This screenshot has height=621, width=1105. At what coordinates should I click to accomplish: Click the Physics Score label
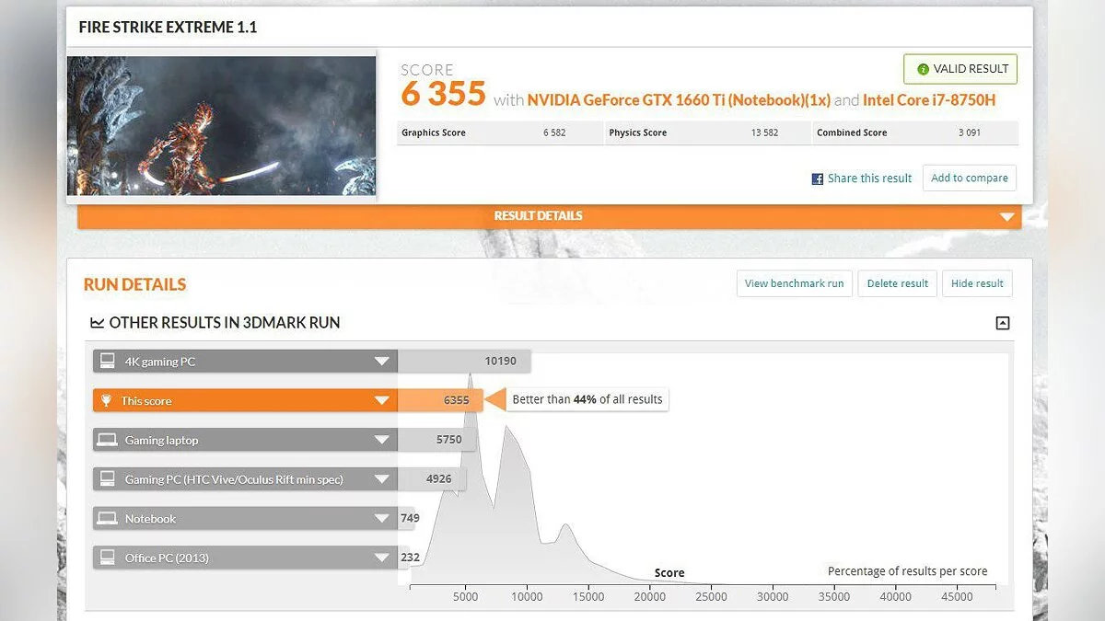(x=637, y=132)
